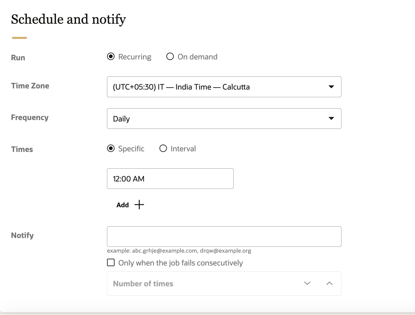Increase Number of times with up chevron
This screenshot has height=315, width=415.
[329, 283]
